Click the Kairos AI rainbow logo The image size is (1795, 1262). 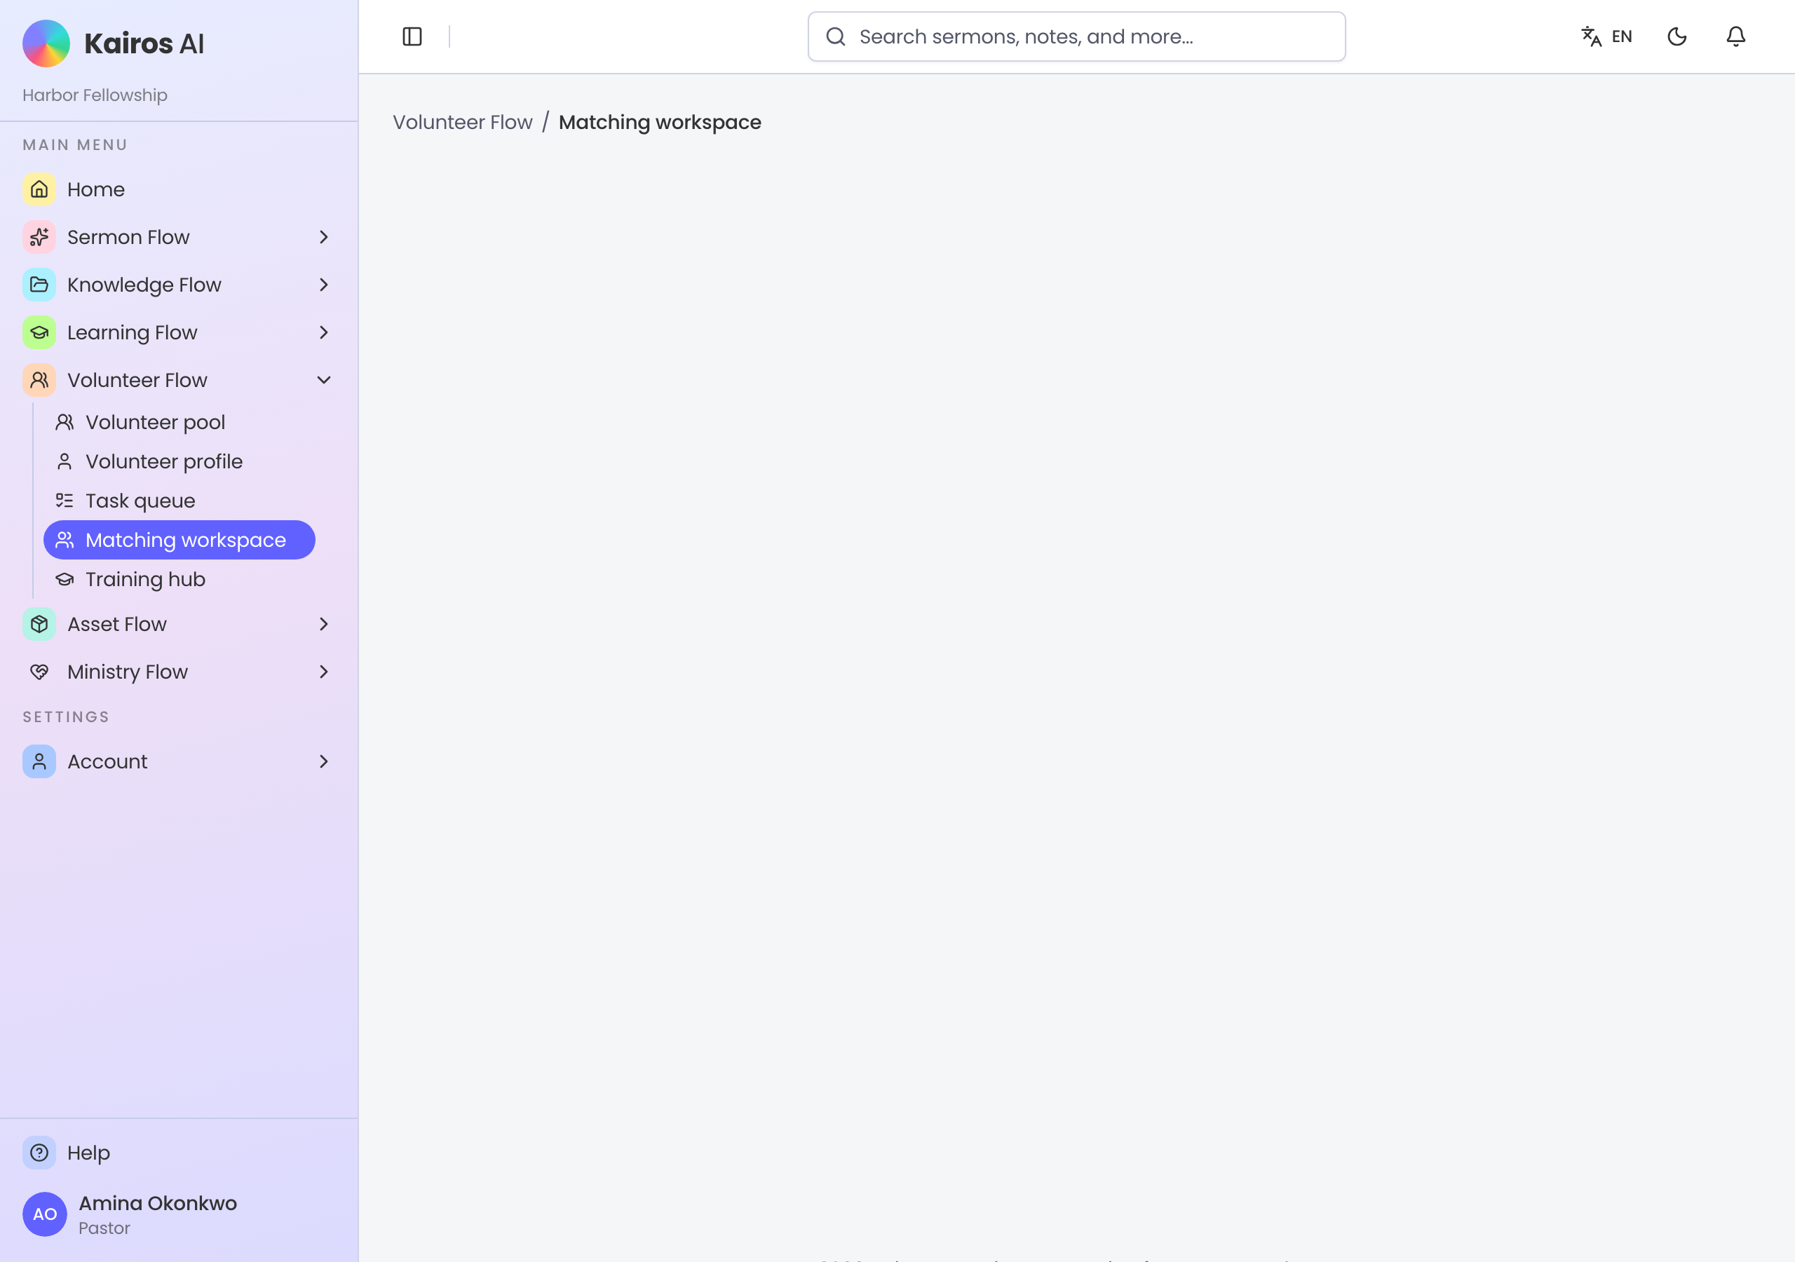(46, 43)
